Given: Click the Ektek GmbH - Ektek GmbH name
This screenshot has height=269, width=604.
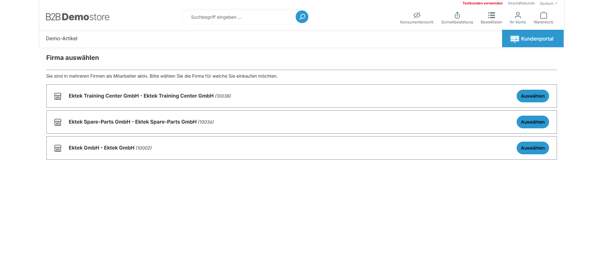Looking at the screenshot, I should (101, 148).
